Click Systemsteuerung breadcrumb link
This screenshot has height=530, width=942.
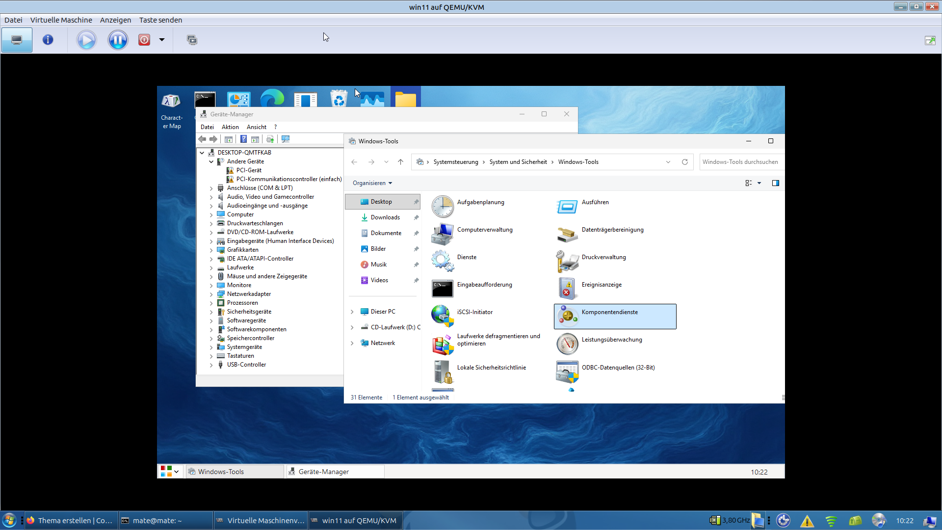[456, 162]
